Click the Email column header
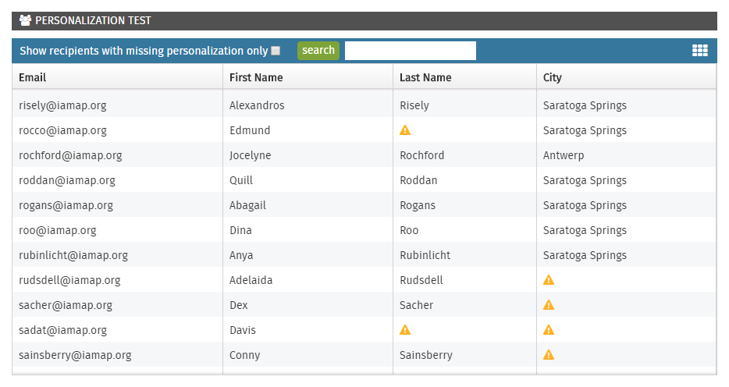Viewport: 729px width, 387px height. tap(118, 77)
